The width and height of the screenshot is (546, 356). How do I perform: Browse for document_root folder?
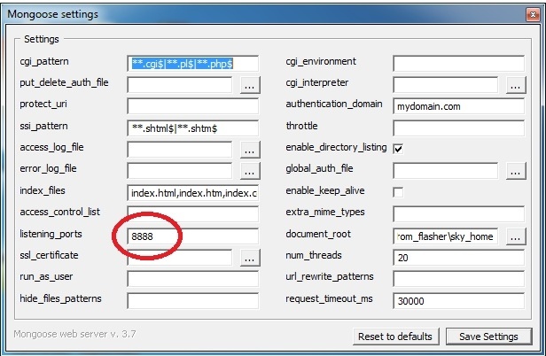coord(516,236)
